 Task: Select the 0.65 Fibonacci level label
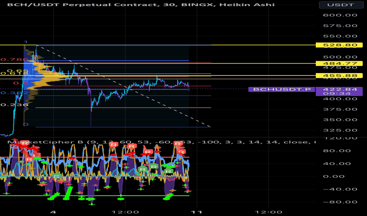[18, 71]
